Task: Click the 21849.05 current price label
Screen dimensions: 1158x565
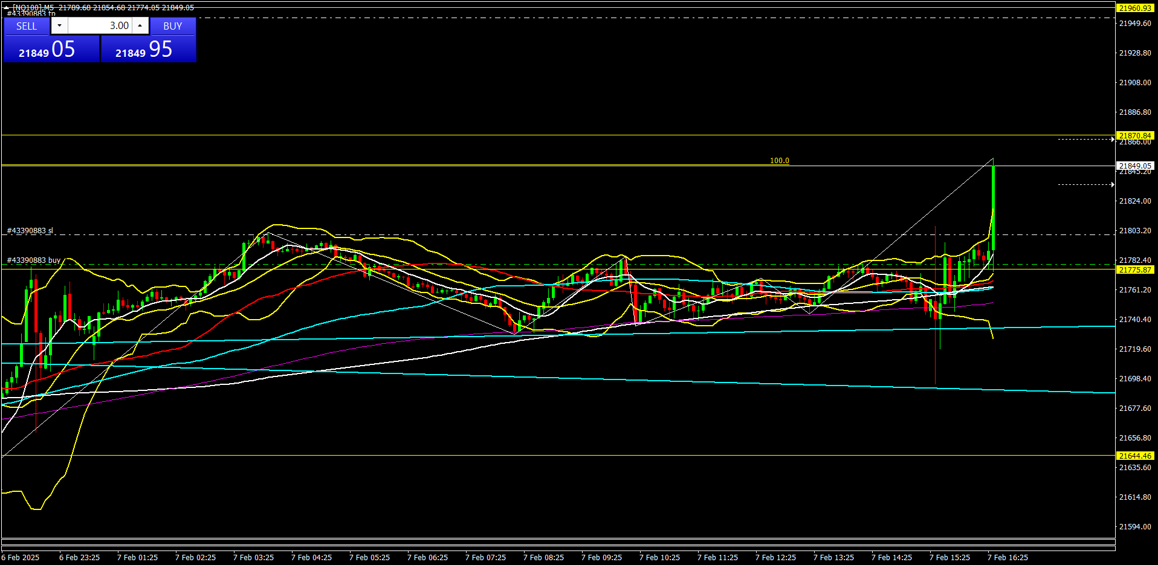Action: [x=1135, y=166]
